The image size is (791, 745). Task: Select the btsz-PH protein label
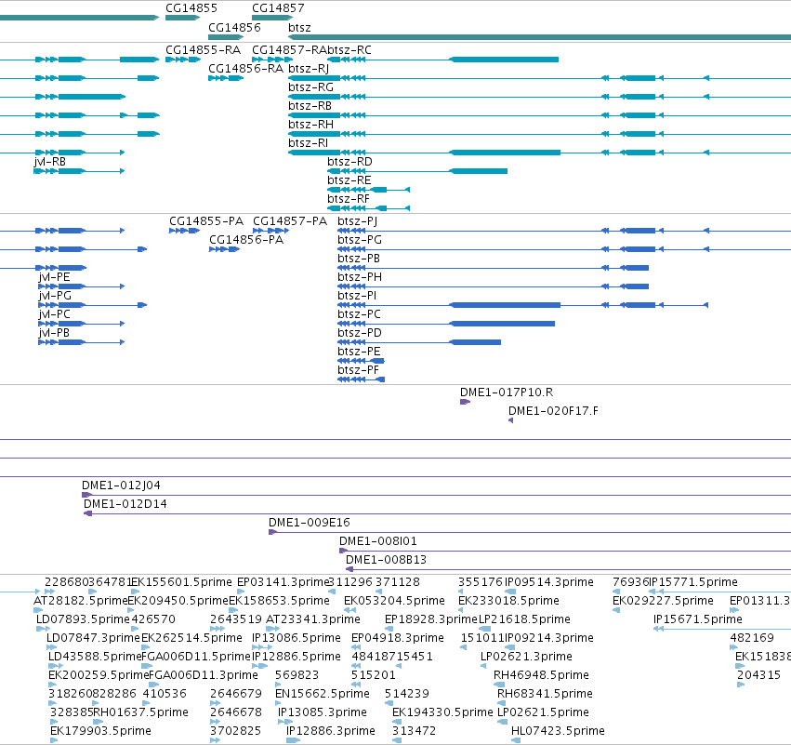(x=360, y=277)
